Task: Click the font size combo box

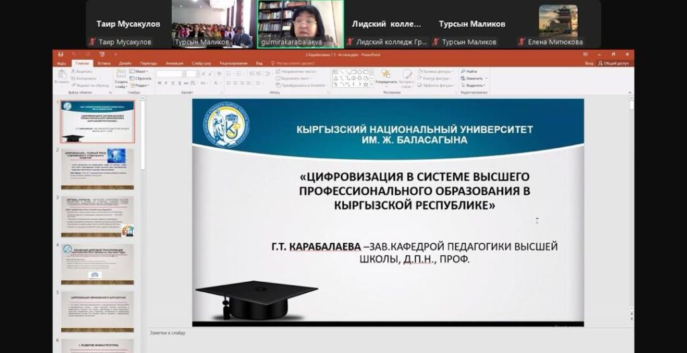Action: [192, 74]
